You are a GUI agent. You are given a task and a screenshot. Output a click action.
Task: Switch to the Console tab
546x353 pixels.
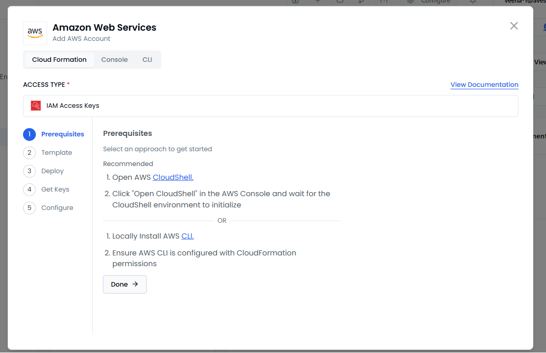[x=114, y=60]
